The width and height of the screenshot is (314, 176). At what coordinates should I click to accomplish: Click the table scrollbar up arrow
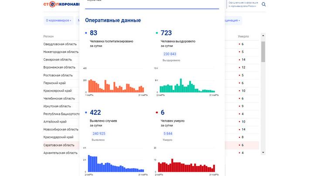tap(263, 37)
